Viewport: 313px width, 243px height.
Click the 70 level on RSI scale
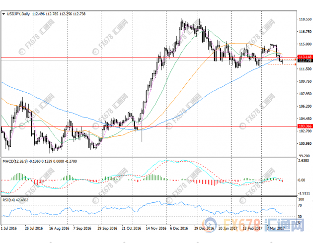300,204
